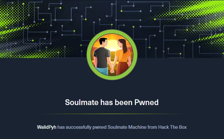Select the "Soulmate has been Pwned" heading
This screenshot has width=224, height=139.
tap(112, 102)
